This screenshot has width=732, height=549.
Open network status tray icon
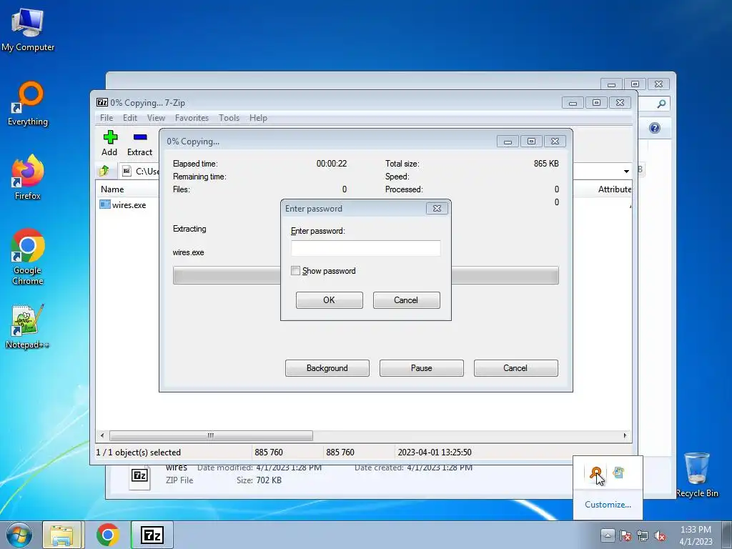coord(643,535)
